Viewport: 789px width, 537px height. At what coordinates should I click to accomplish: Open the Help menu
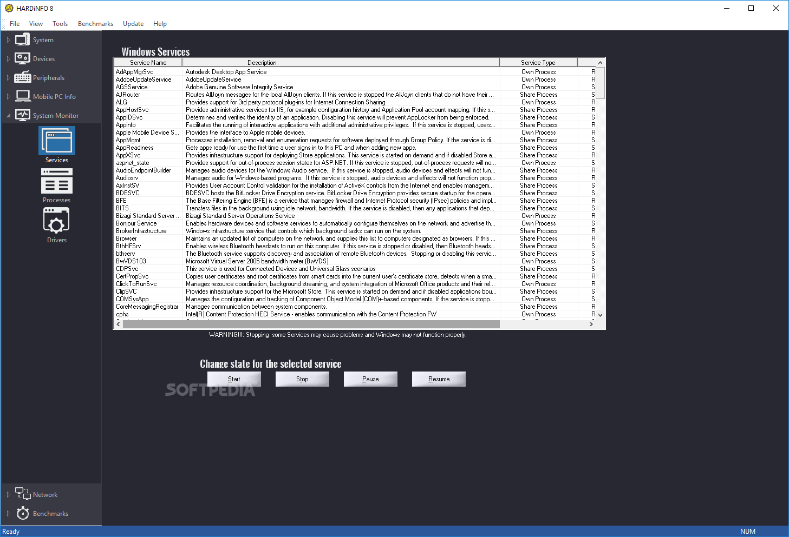[x=160, y=24]
